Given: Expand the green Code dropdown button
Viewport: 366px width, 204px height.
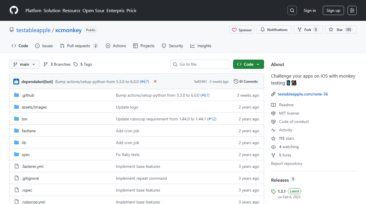Looking at the screenshot, I should pyautogui.click(x=248, y=64).
